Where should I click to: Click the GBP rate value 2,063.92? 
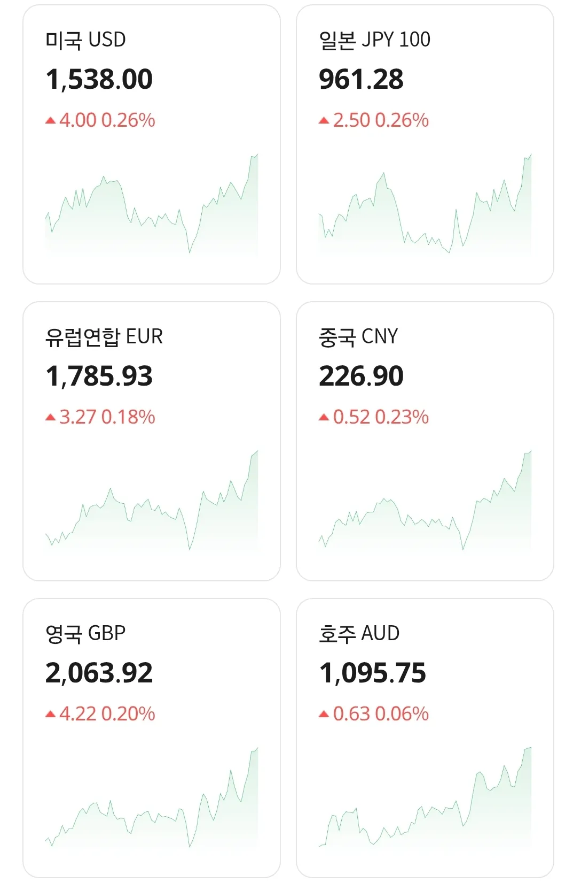pyautogui.click(x=99, y=673)
